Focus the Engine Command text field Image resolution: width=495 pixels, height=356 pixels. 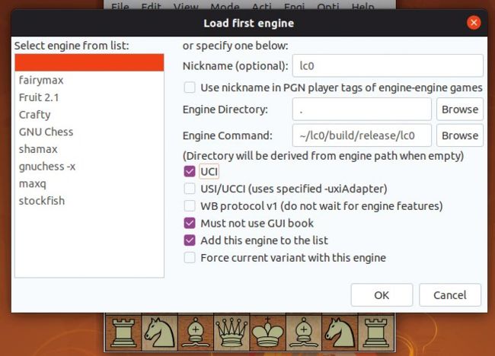coord(362,136)
